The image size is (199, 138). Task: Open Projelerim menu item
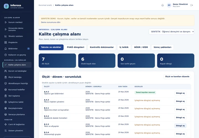(17, 43)
